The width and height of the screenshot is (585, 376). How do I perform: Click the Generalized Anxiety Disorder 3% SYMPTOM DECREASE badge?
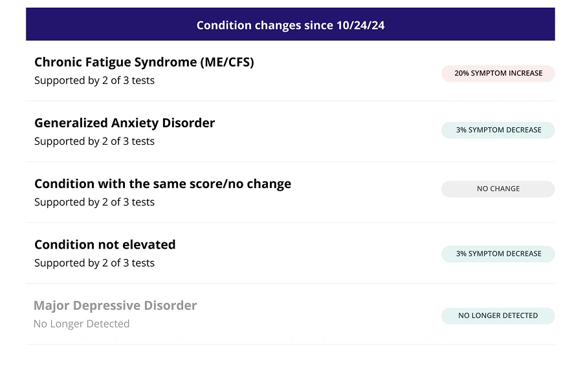click(498, 130)
